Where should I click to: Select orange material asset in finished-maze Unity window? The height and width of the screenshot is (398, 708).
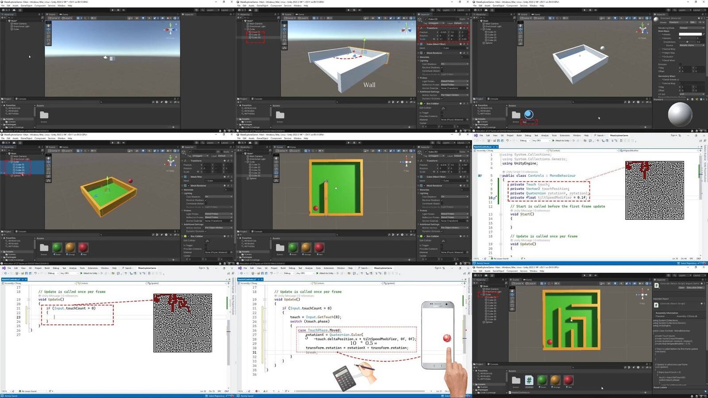555,380
